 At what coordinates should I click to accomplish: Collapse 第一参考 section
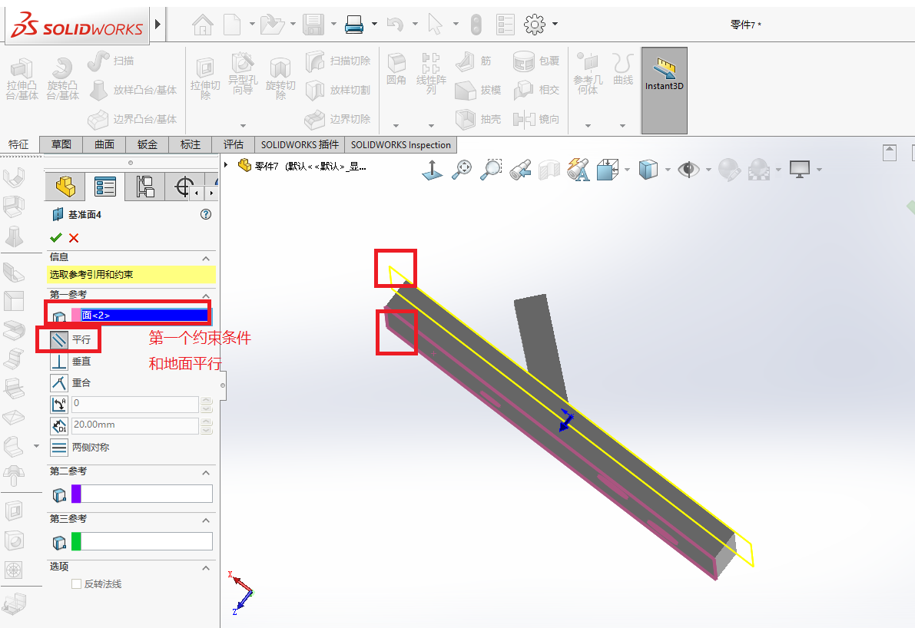pos(206,296)
